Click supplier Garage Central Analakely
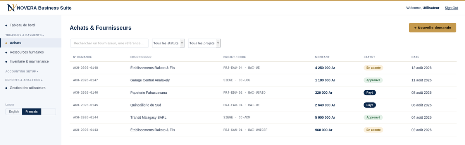The width and height of the screenshot is (465, 145). point(150,80)
